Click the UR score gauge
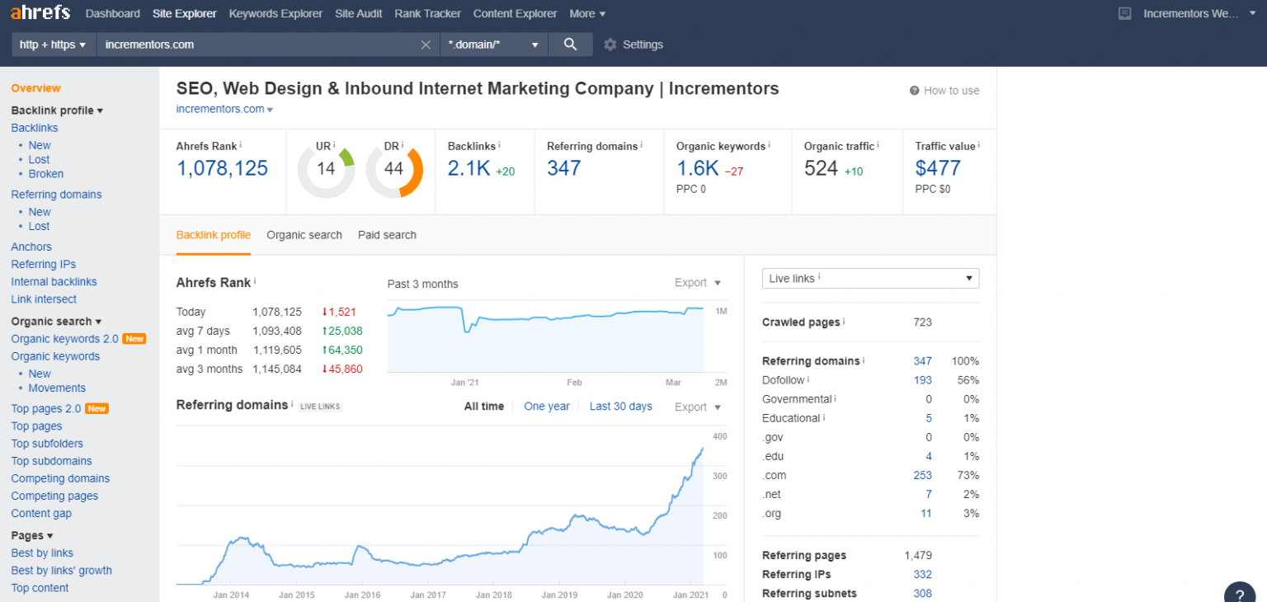This screenshot has width=1267, height=602. coord(325,167)
